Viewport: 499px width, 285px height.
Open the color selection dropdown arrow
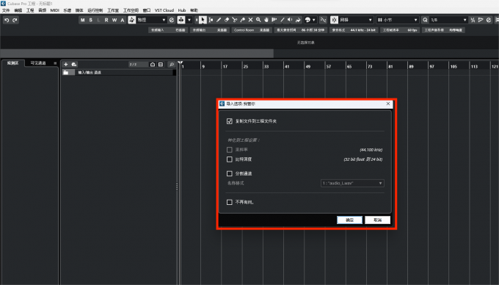coord(314,20)
